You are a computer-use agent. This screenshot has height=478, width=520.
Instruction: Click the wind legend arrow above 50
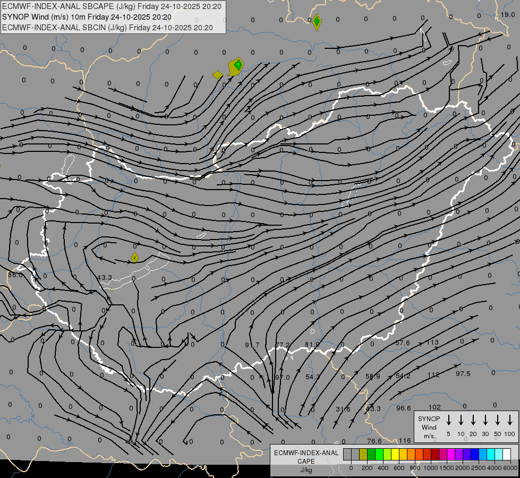coord(498,420)
